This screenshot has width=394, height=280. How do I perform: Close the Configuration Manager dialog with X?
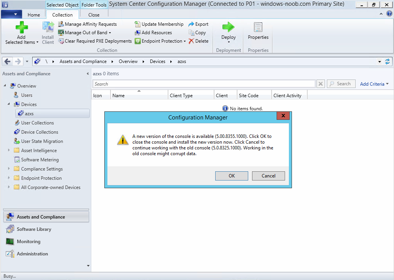point(283,116)
